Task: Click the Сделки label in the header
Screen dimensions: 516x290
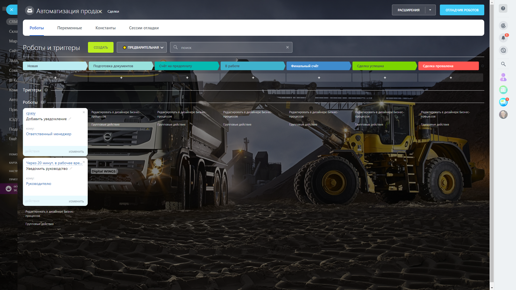Action: (x=113, y=12)
